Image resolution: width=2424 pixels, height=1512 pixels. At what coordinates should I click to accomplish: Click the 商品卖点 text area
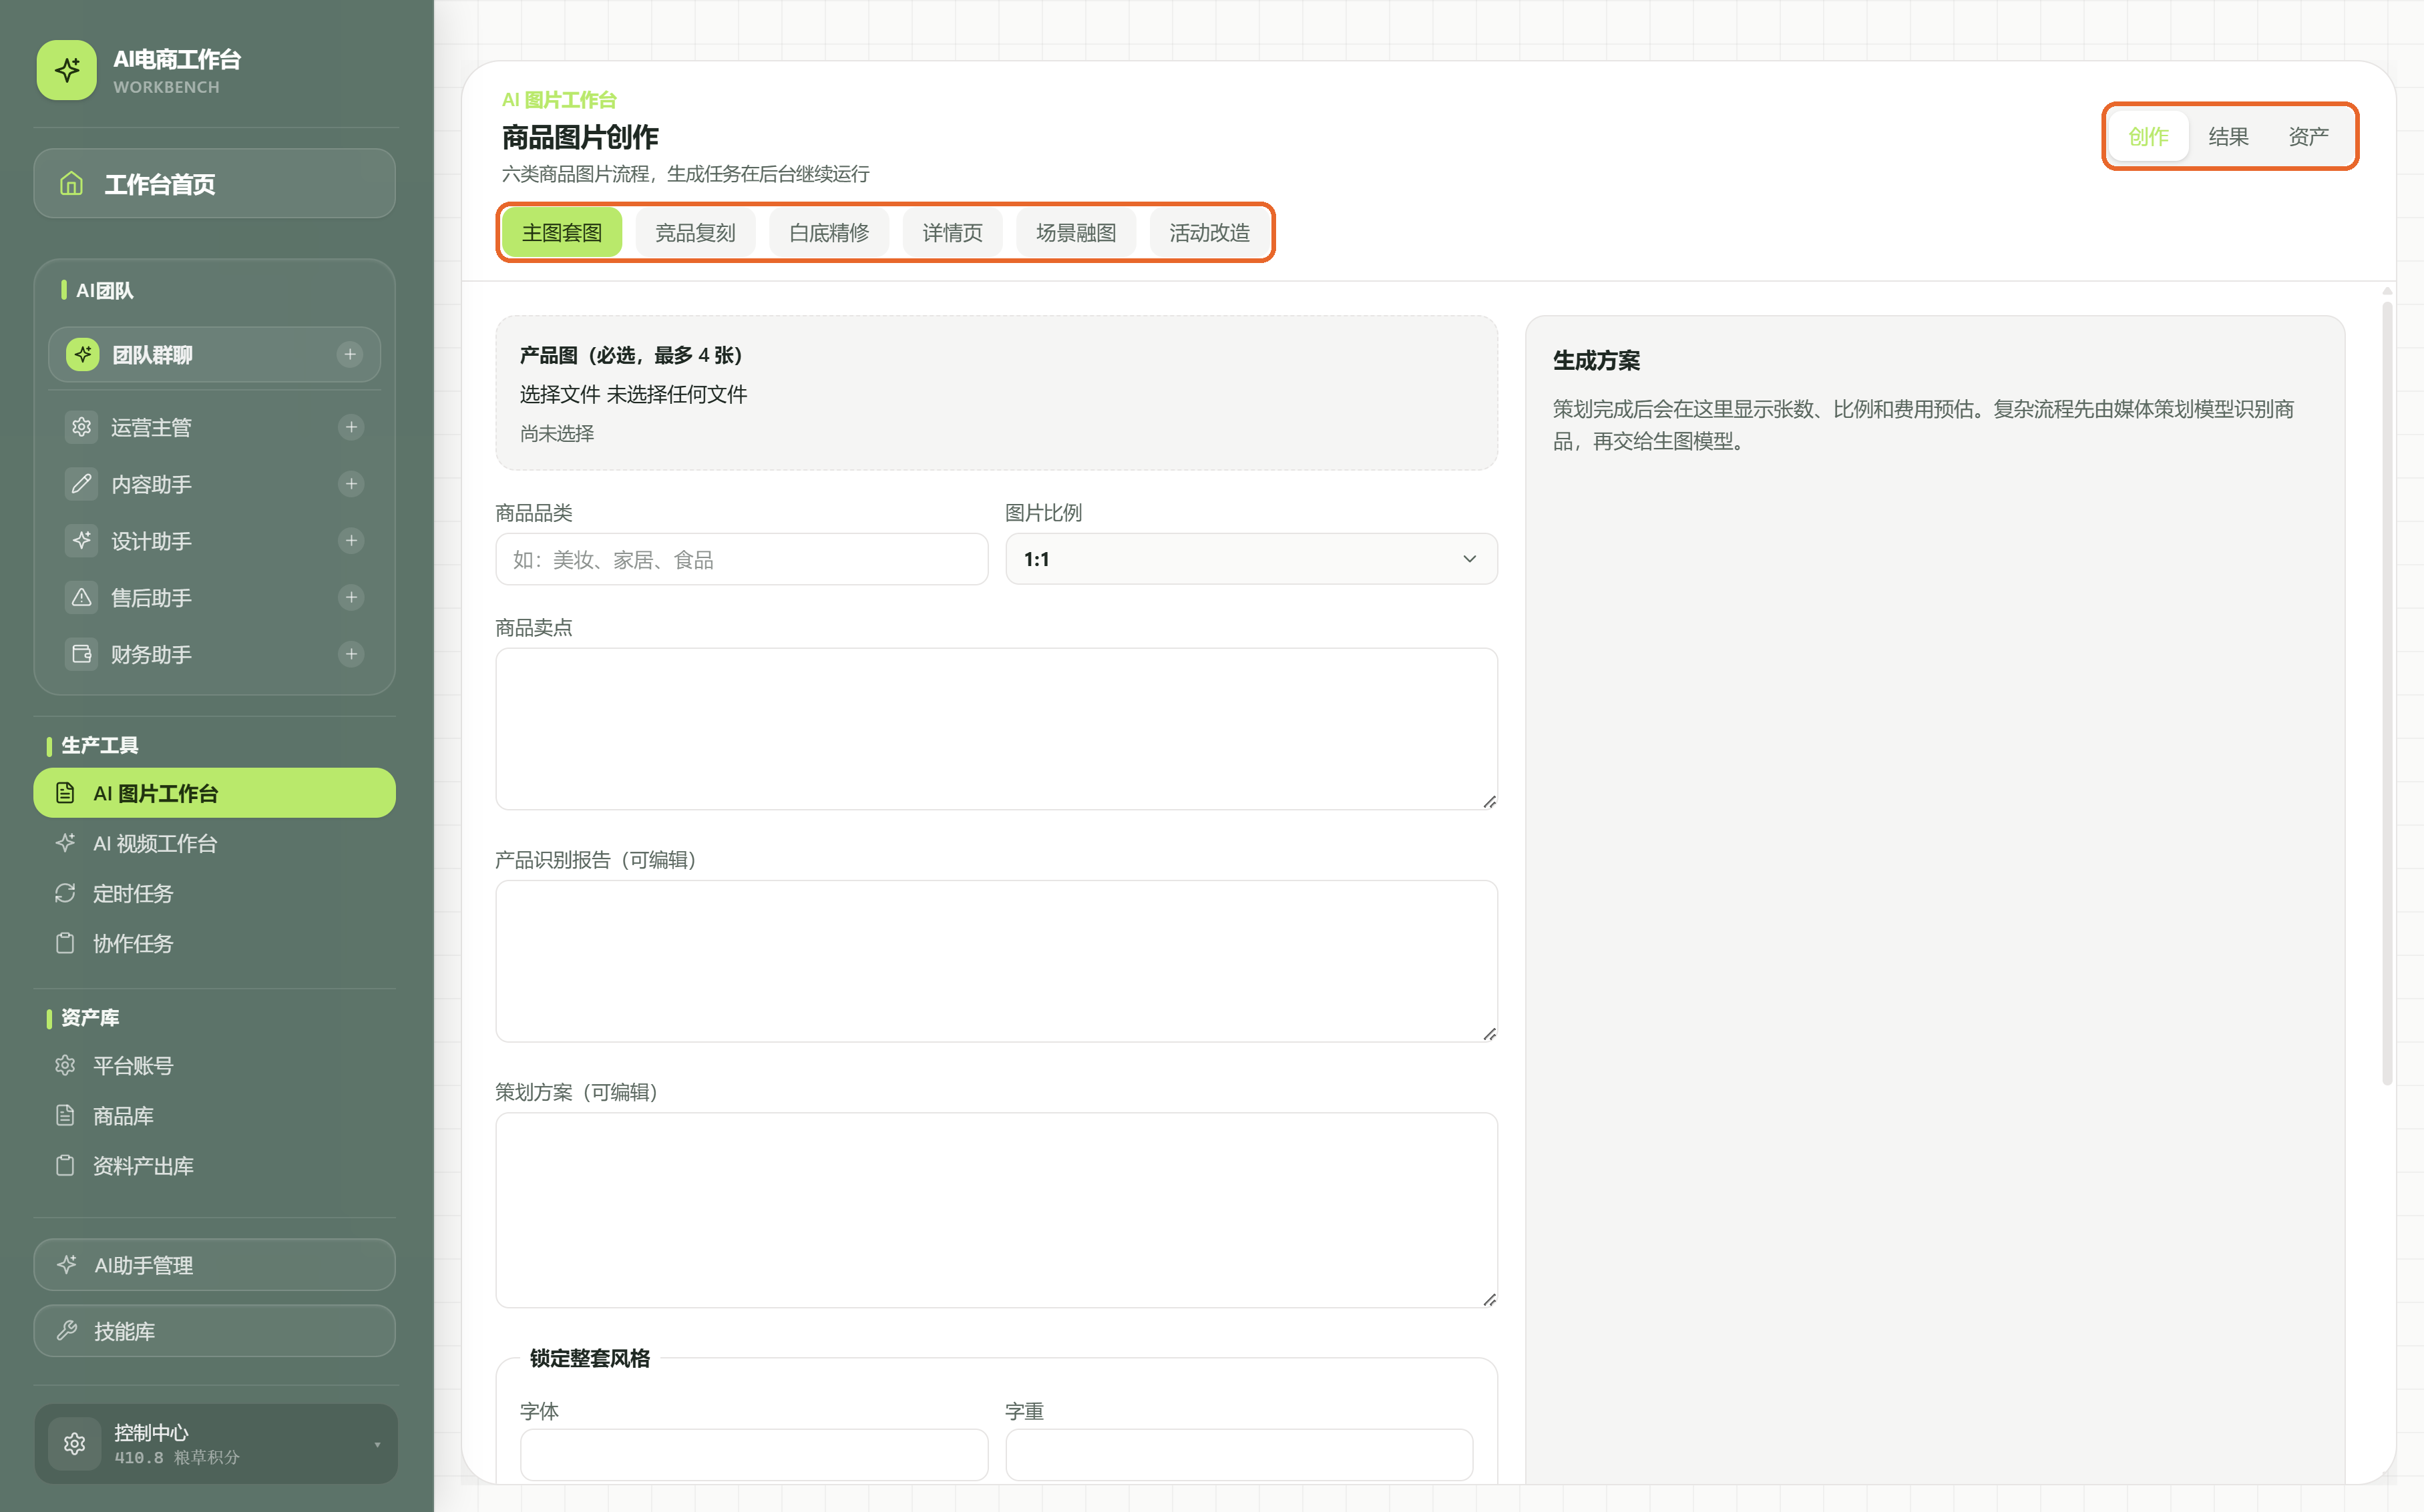997,729
